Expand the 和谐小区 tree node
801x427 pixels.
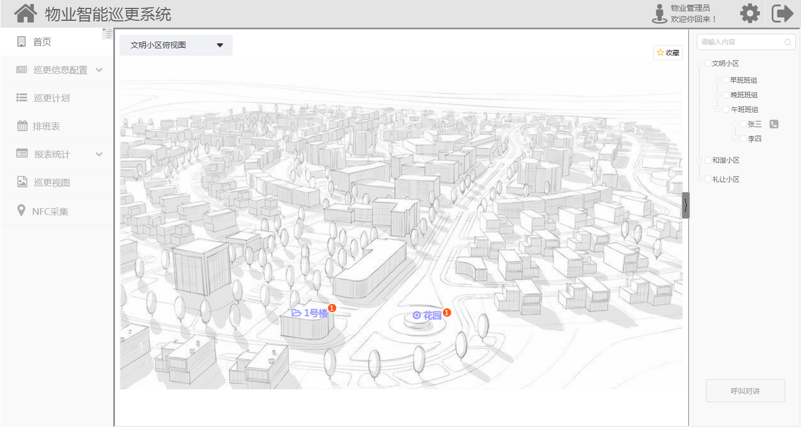click(700, 160)
